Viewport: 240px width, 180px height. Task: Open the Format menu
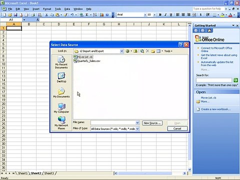(x=47, y=9)
